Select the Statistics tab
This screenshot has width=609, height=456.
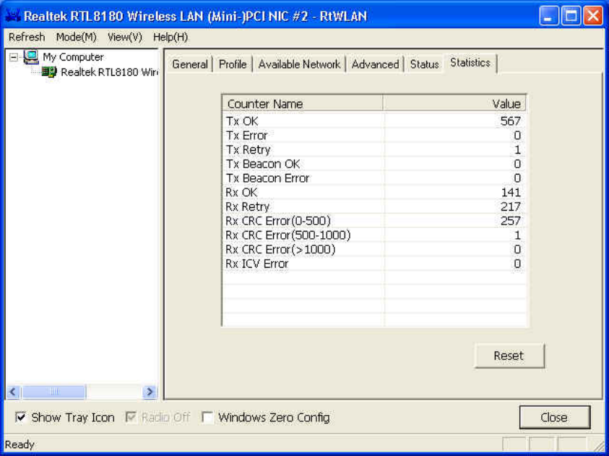(x=470, y=63)
